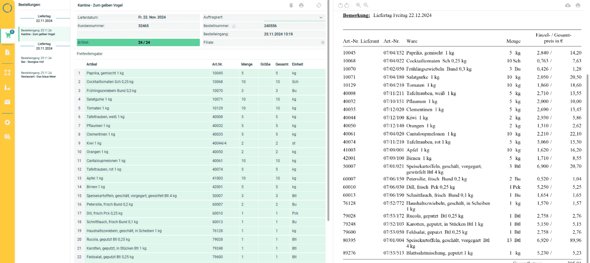Click Bestelleingang value 25.11.2024 13:19

[x=278, y=34]
